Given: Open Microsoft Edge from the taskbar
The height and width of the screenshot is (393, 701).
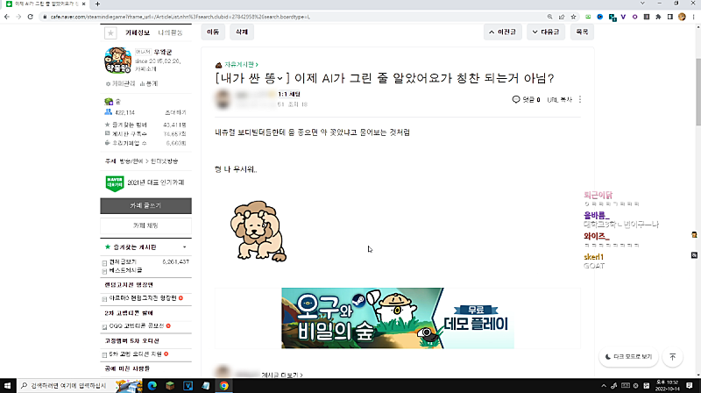Looking at the screenshot, I should 152,385.
